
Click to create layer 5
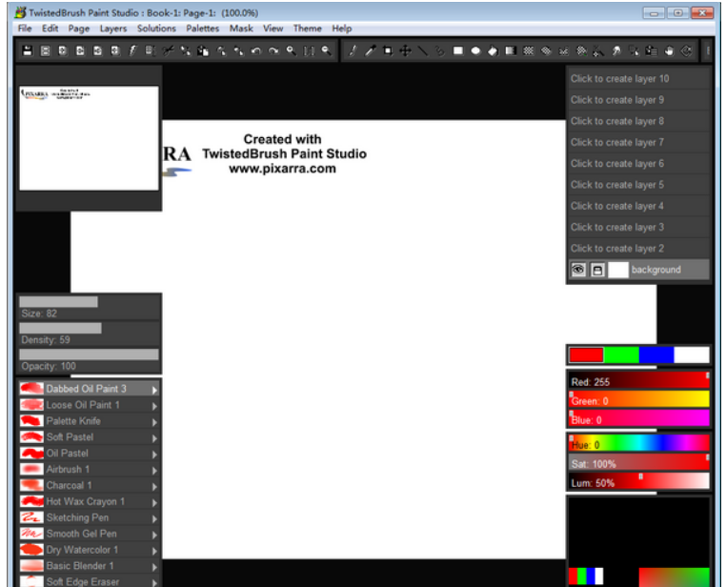[x=638, y=185]
